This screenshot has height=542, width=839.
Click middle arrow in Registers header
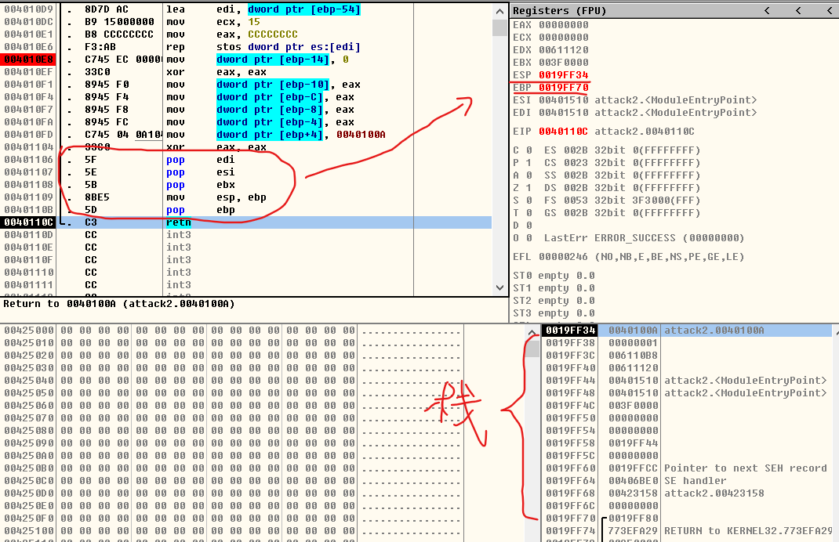point(798,10)
